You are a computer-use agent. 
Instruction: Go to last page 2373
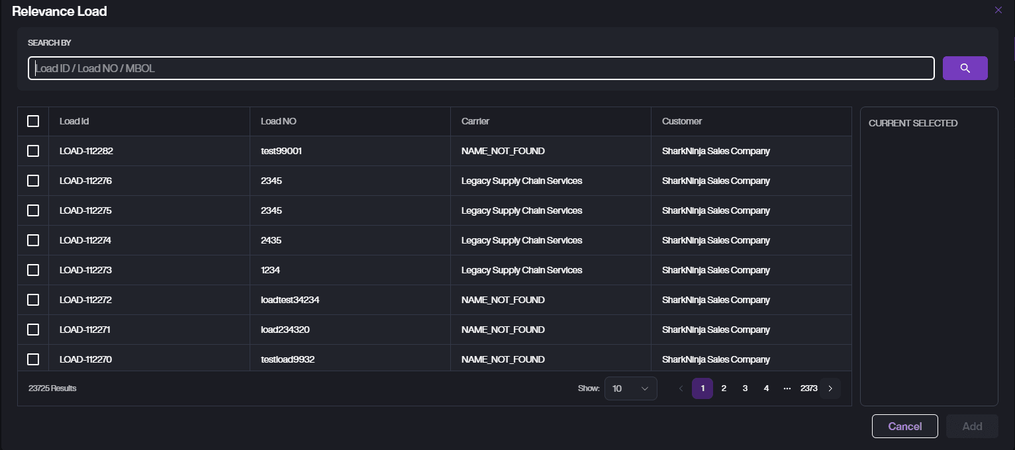pos(808,388)
